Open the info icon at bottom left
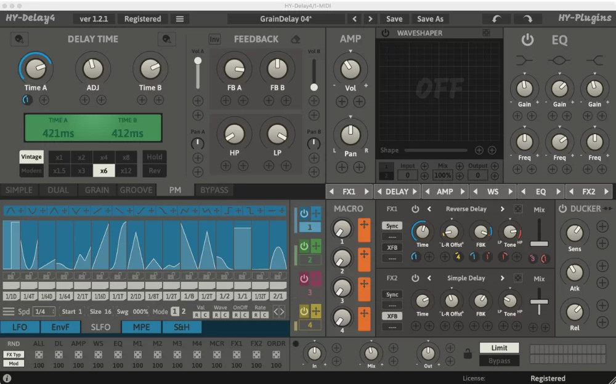The image size is (616, 384). point(6,378)
